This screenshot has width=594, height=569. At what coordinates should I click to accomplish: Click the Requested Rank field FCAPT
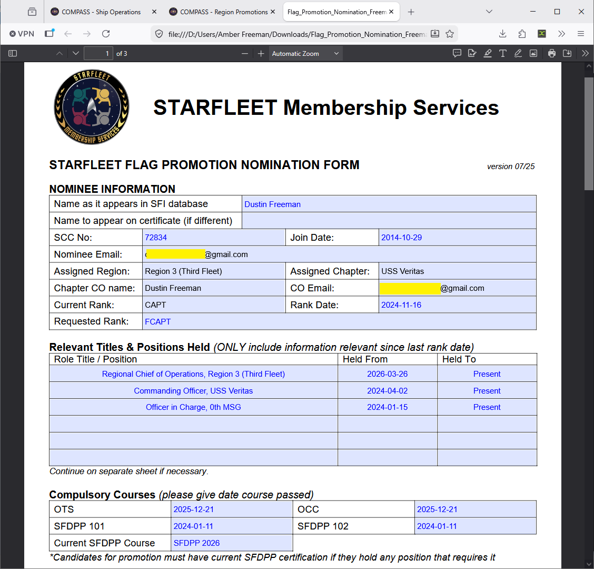click(x=339, y=321)
